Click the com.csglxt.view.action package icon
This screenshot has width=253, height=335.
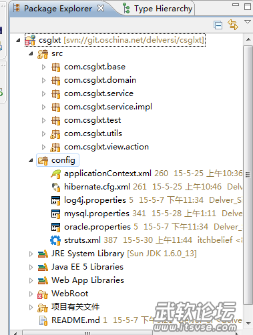(x=55, y=147)
